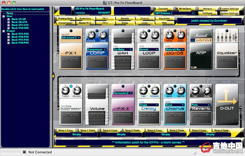Click the Equalizer H band slider
The height and width of the screenshot is (156, 245).
(x=230, y=37)
